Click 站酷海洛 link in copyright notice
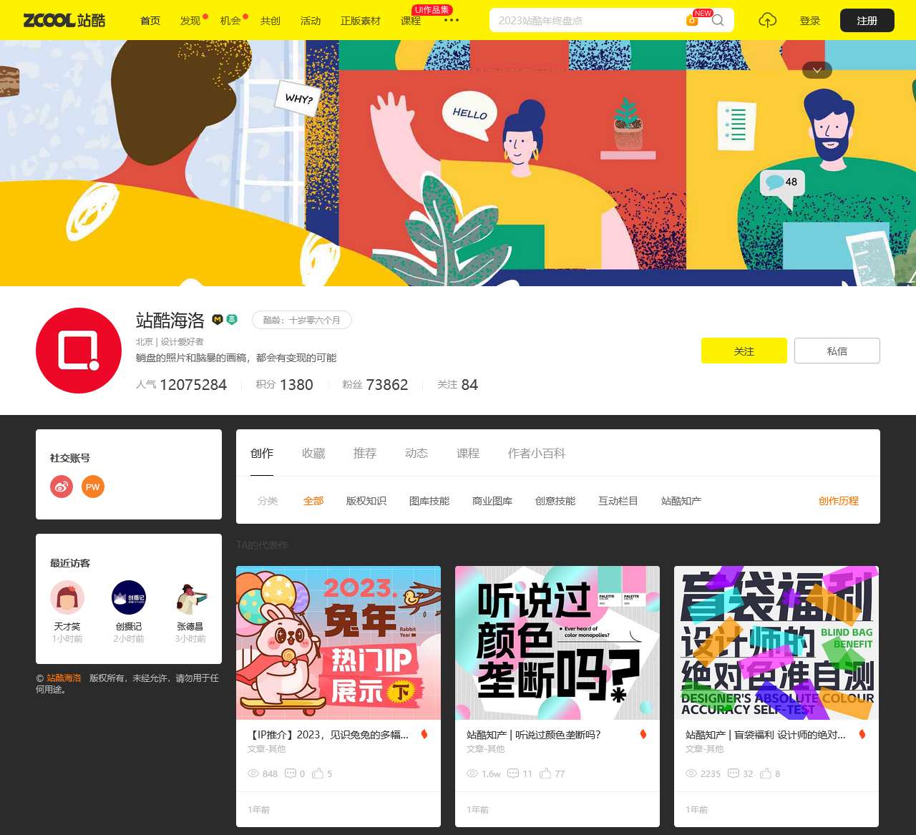916x835 pixels. [64, 678]
